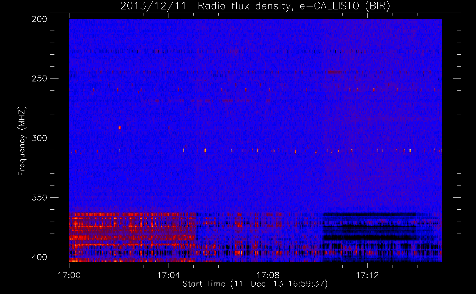The image size is (476, 294).
Task: Click the 17:00 time tick label
Action: 69,275
